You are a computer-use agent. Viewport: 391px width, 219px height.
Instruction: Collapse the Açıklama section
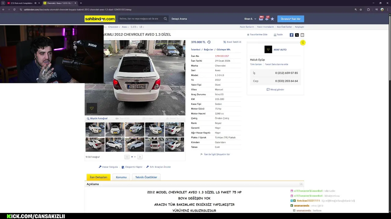(x=301, y=184)
